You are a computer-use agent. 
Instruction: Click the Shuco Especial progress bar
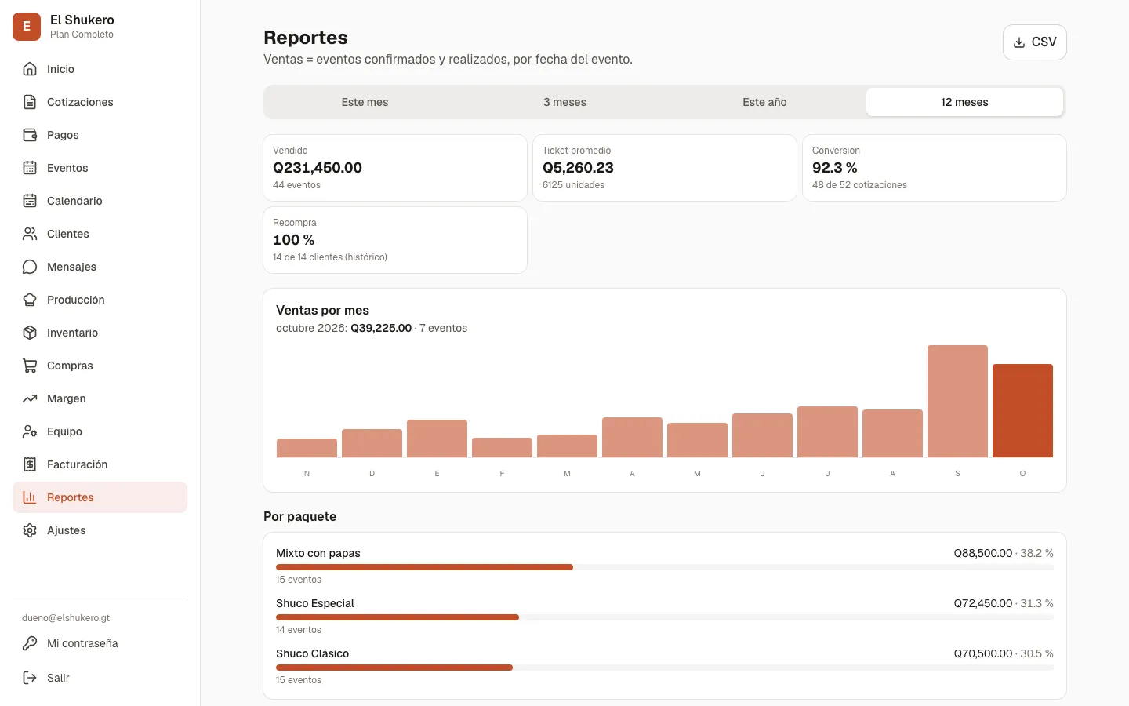pyautogui.click(x=665, y=617)
